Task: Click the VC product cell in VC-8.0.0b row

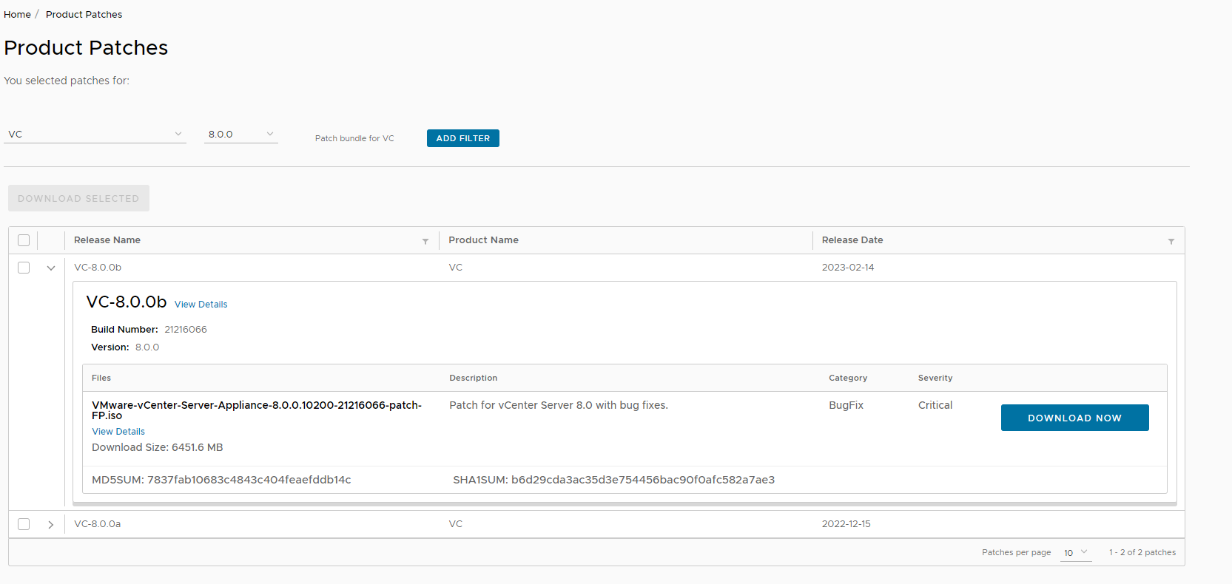Action: pos(456,268)
